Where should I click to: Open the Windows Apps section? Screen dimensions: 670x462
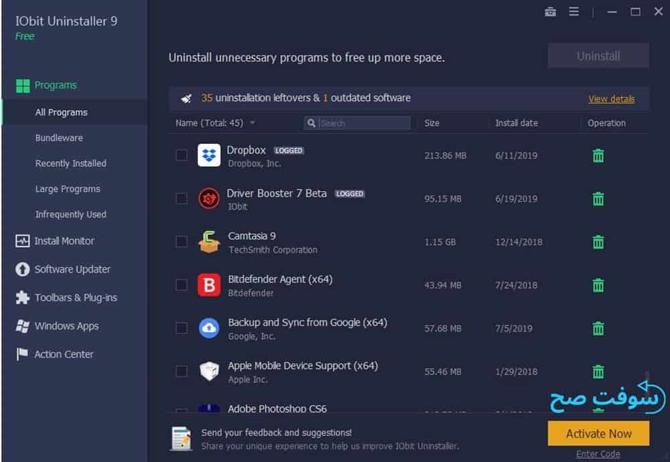[66, 326]
